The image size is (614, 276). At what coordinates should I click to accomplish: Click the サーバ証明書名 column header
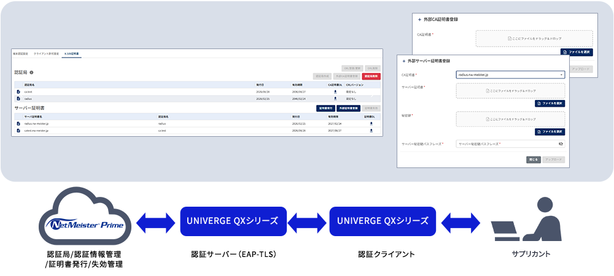point(33,117)
